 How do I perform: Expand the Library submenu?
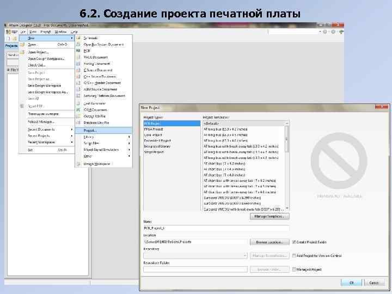click(129, 137)
